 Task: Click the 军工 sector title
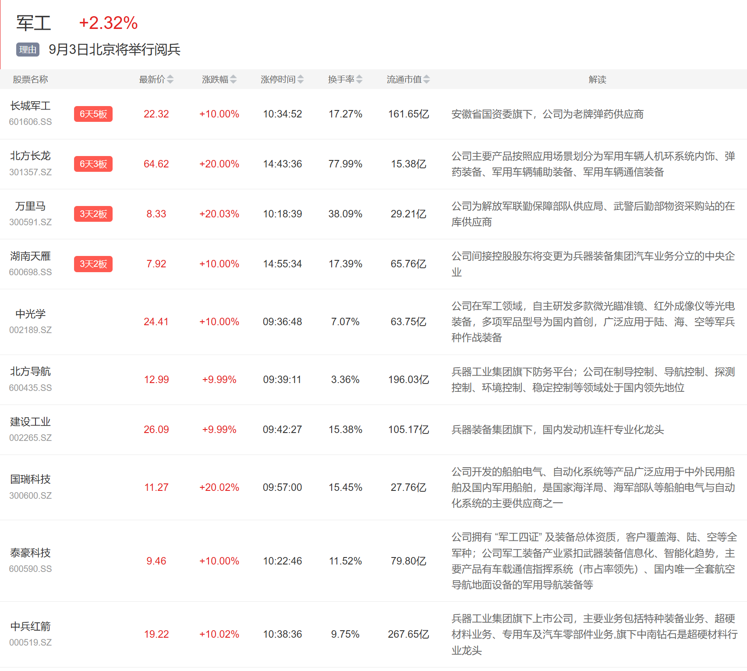(34, 23)
